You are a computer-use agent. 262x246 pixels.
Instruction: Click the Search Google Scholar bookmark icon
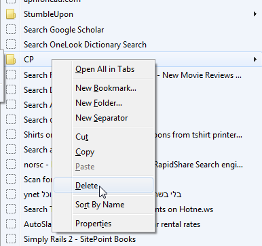coord(11,29)
